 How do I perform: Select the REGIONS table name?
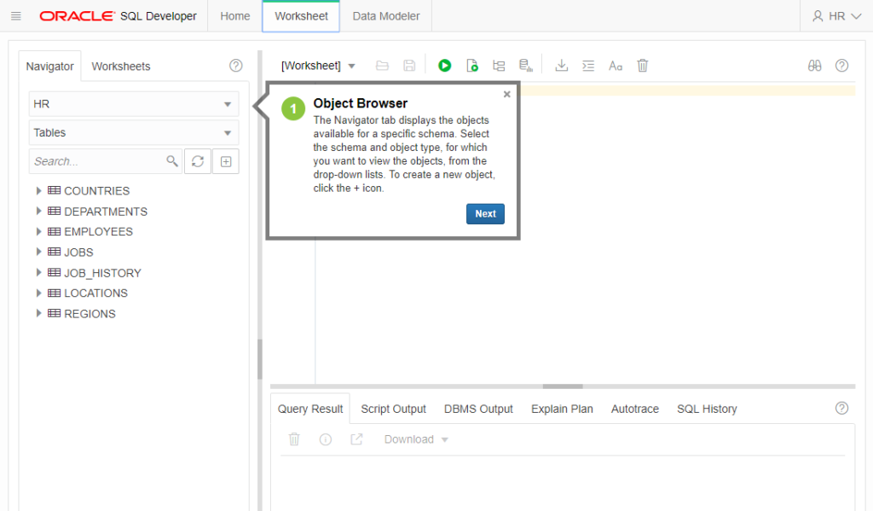(90, 314)
